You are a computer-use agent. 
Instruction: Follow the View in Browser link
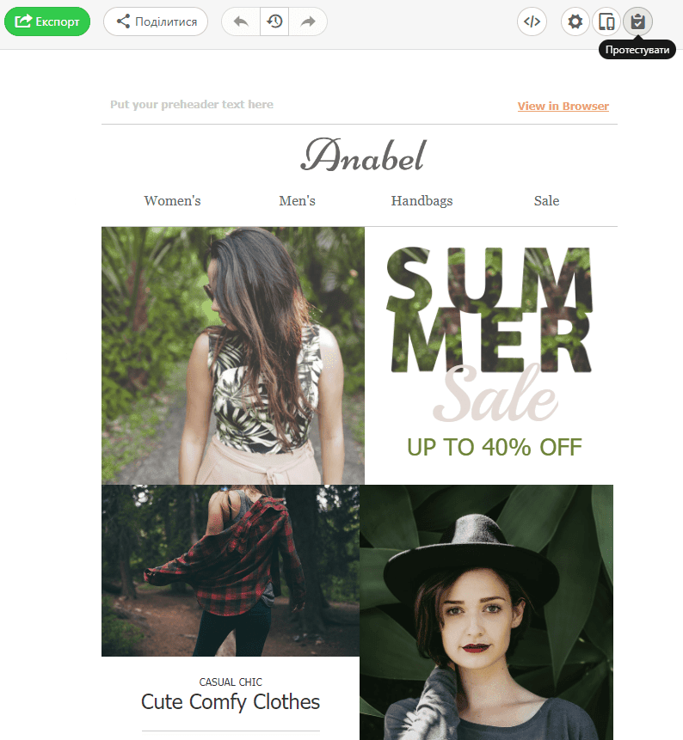(x=563, y=107)
